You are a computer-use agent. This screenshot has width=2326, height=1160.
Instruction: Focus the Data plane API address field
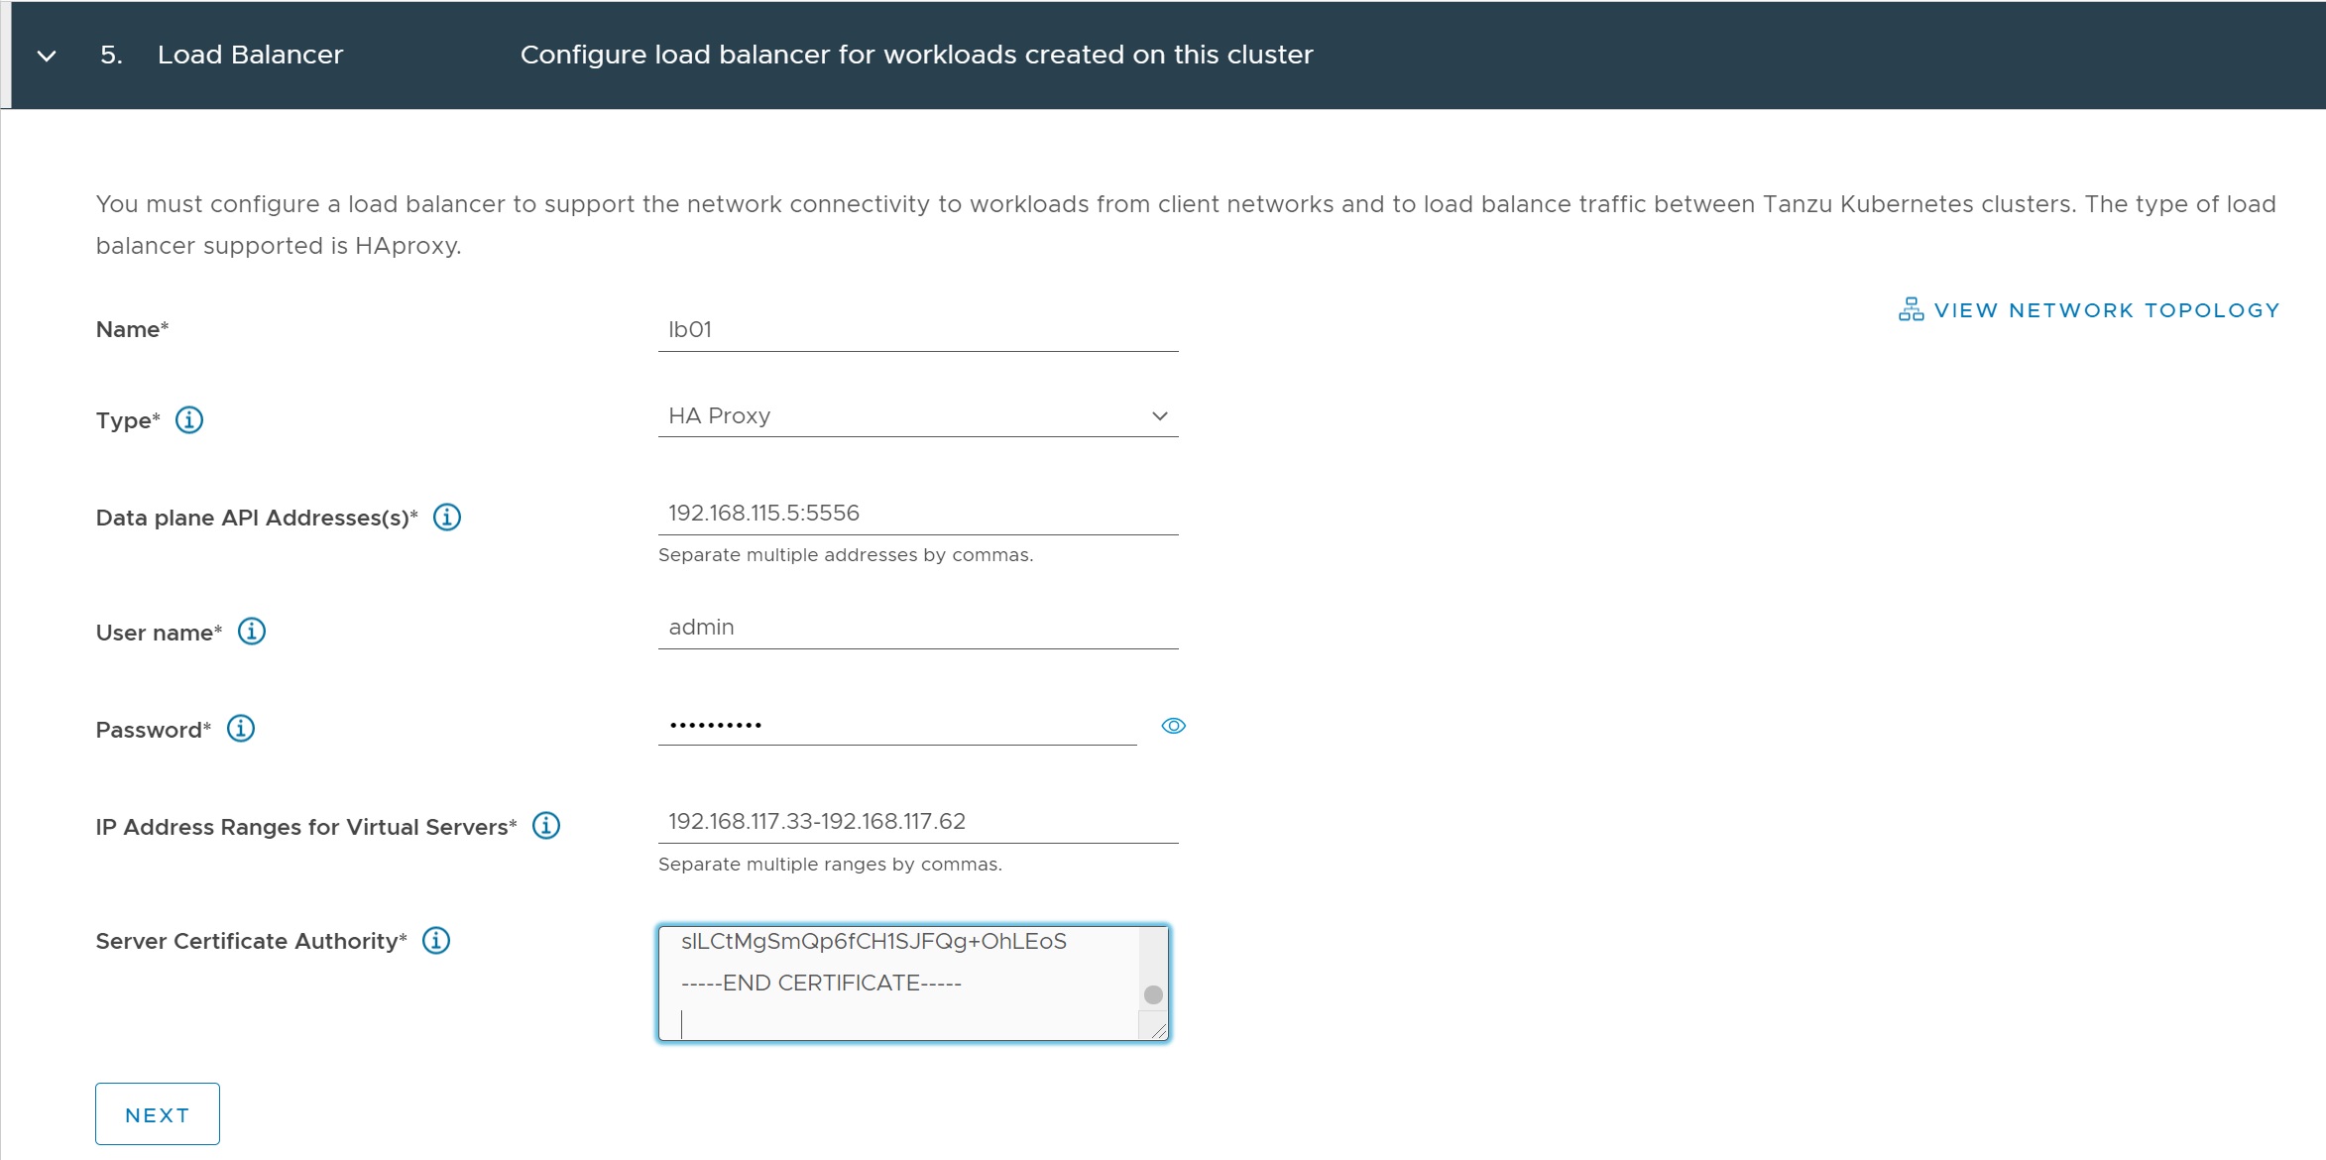click(917, 514)
